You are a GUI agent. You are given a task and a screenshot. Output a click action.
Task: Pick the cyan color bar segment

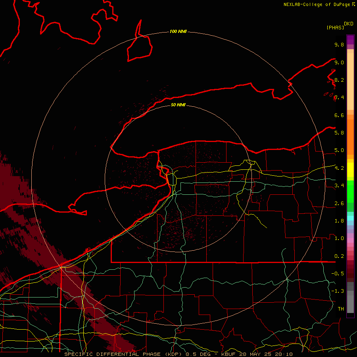[x=350, y=218]
